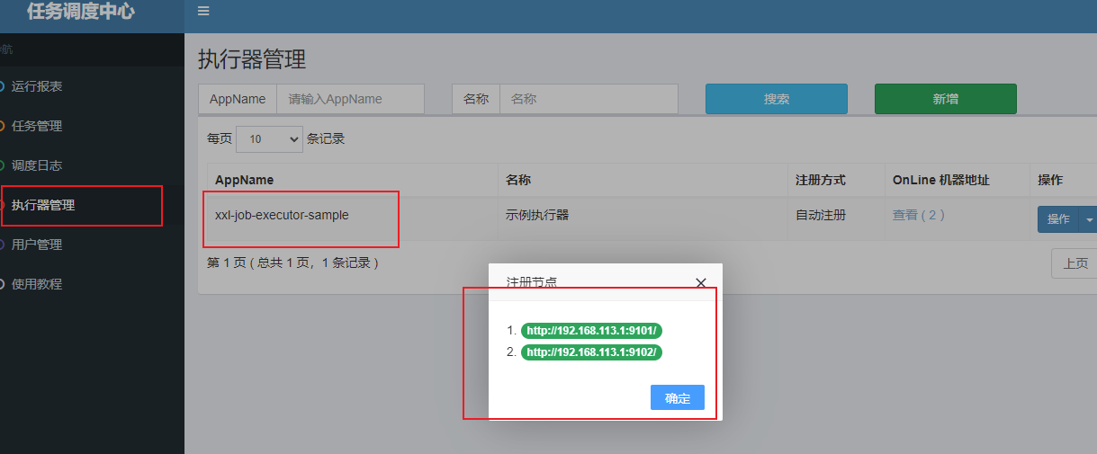Open 调度日志 sidebar item
Viewport: 1097px width, 454px height.
coord(37,165)
